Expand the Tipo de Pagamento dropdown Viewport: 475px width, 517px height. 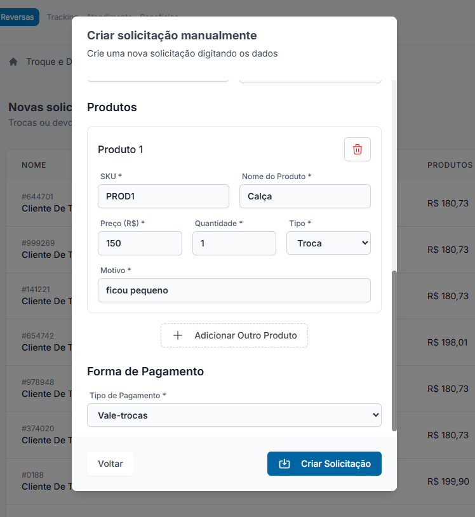click(x=234, y=415)
